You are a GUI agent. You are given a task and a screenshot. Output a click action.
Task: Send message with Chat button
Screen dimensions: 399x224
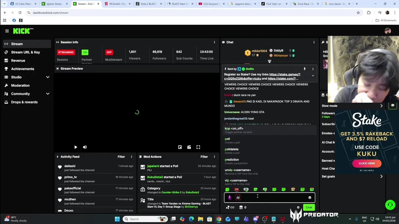click(309, 207)
